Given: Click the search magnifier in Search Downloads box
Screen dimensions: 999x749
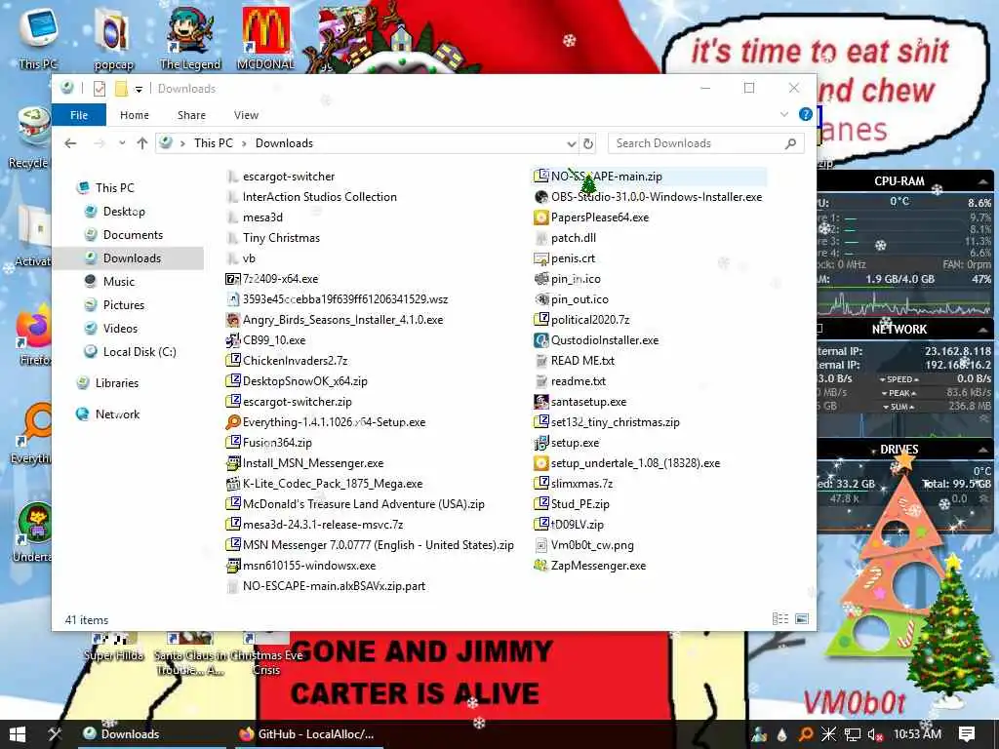Looking at the screenshot, I should 790,143.
